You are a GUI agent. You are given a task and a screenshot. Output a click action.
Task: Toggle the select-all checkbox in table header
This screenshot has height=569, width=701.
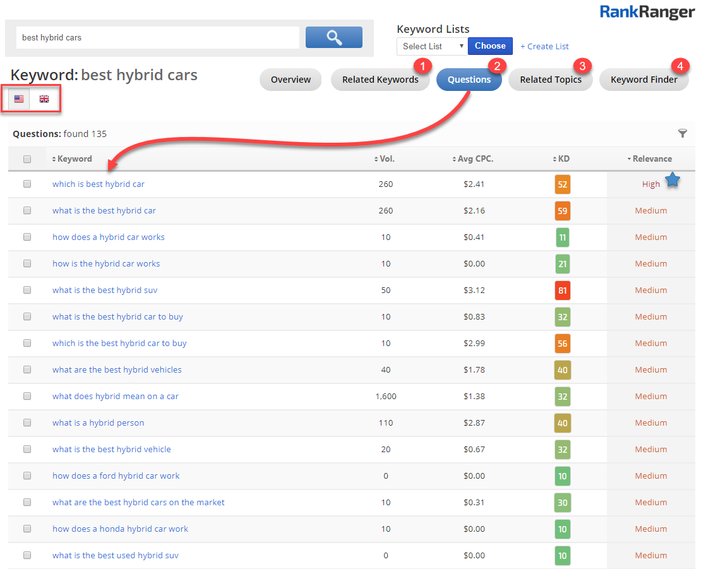pos(27,159)
